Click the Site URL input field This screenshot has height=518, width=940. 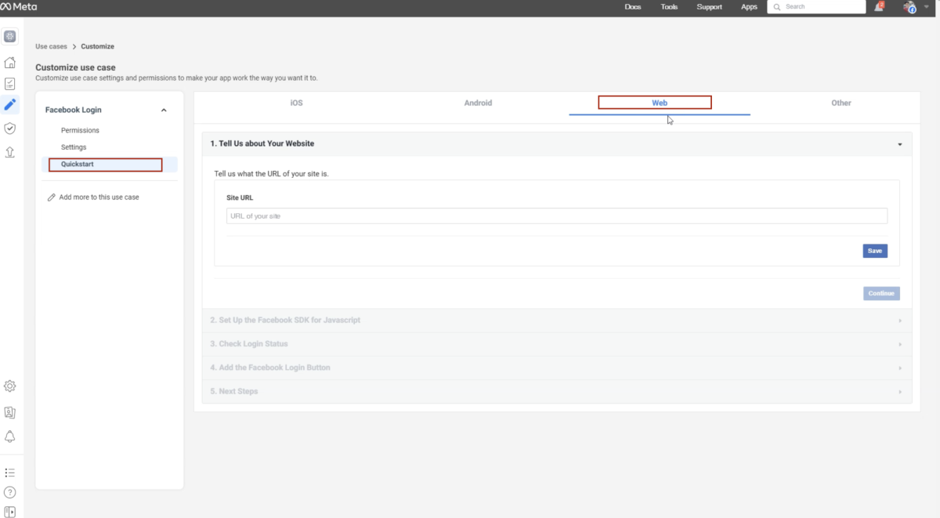(x=557, y=216)
